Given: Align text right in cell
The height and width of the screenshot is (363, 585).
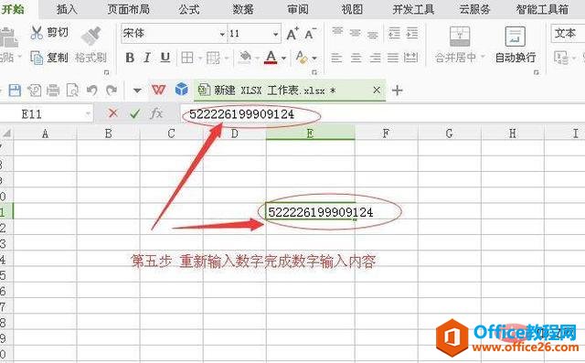Looking at the screenshot, I should (x=375, y=58).
